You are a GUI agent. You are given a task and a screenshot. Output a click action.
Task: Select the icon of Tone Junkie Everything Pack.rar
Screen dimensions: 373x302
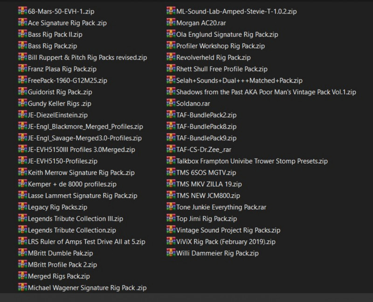click(171, 207)
